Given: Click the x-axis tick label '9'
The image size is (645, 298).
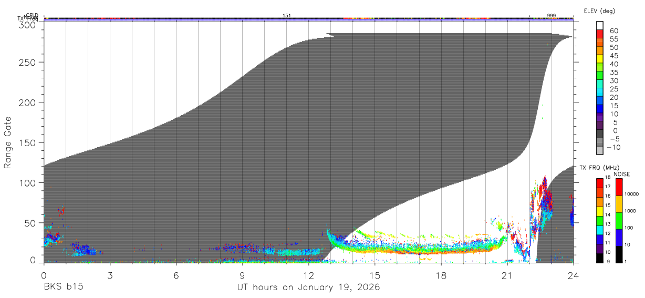Looking at the screenshot, I should pos(242,275).
